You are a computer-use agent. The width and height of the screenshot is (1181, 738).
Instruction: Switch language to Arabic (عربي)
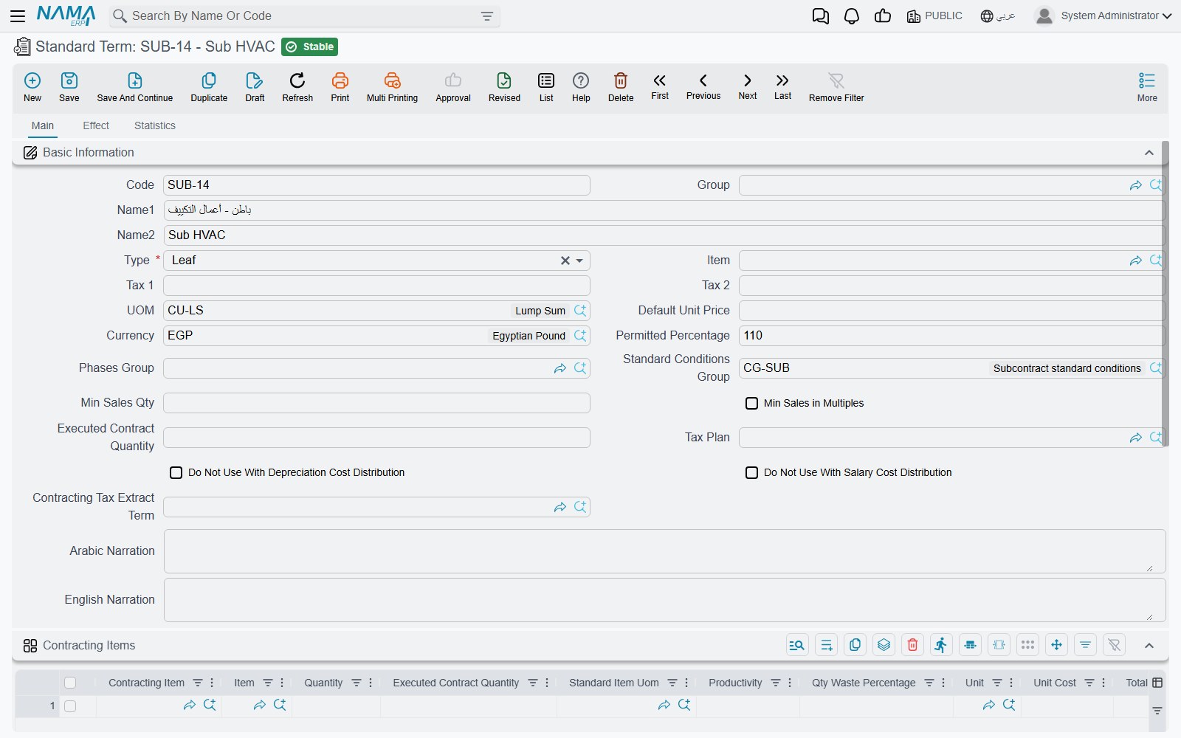coord(998,15)
